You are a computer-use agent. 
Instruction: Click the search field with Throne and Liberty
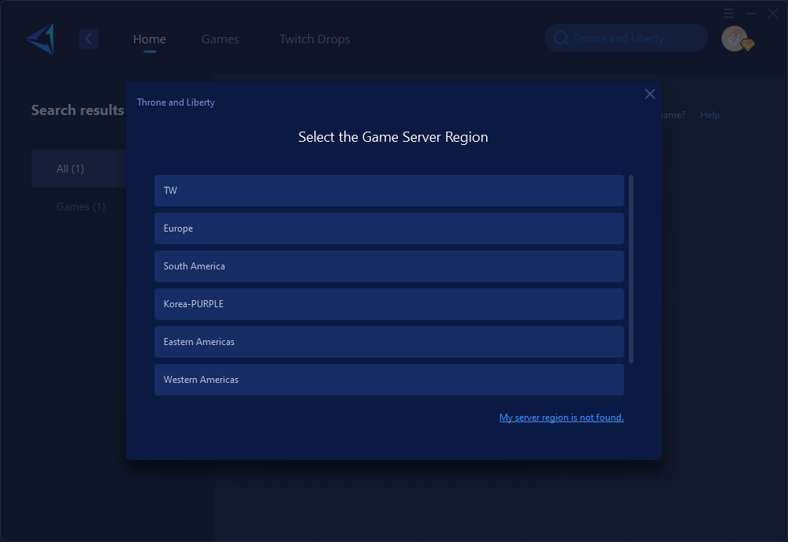pyautogui.click(x=626, y=38)
